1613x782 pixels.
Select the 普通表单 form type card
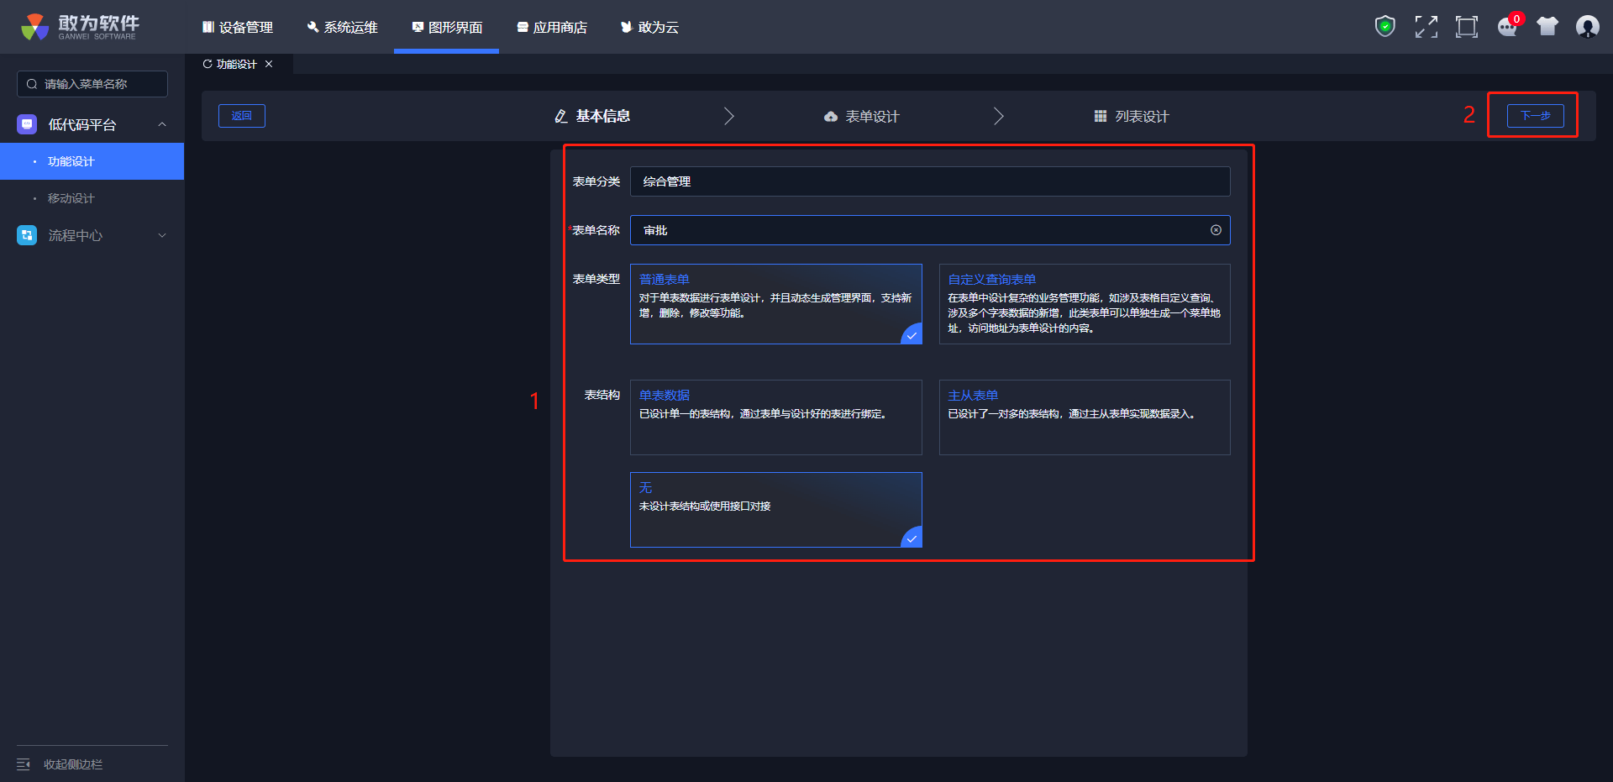pos(775,304)
